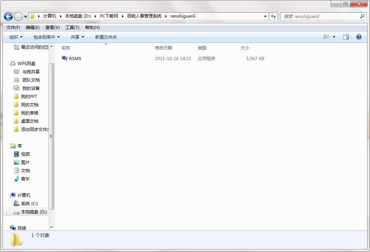Click the sidebar scrollbar up arrow
The height and width of the screenshot is (252, 370).
click(52, 47)
